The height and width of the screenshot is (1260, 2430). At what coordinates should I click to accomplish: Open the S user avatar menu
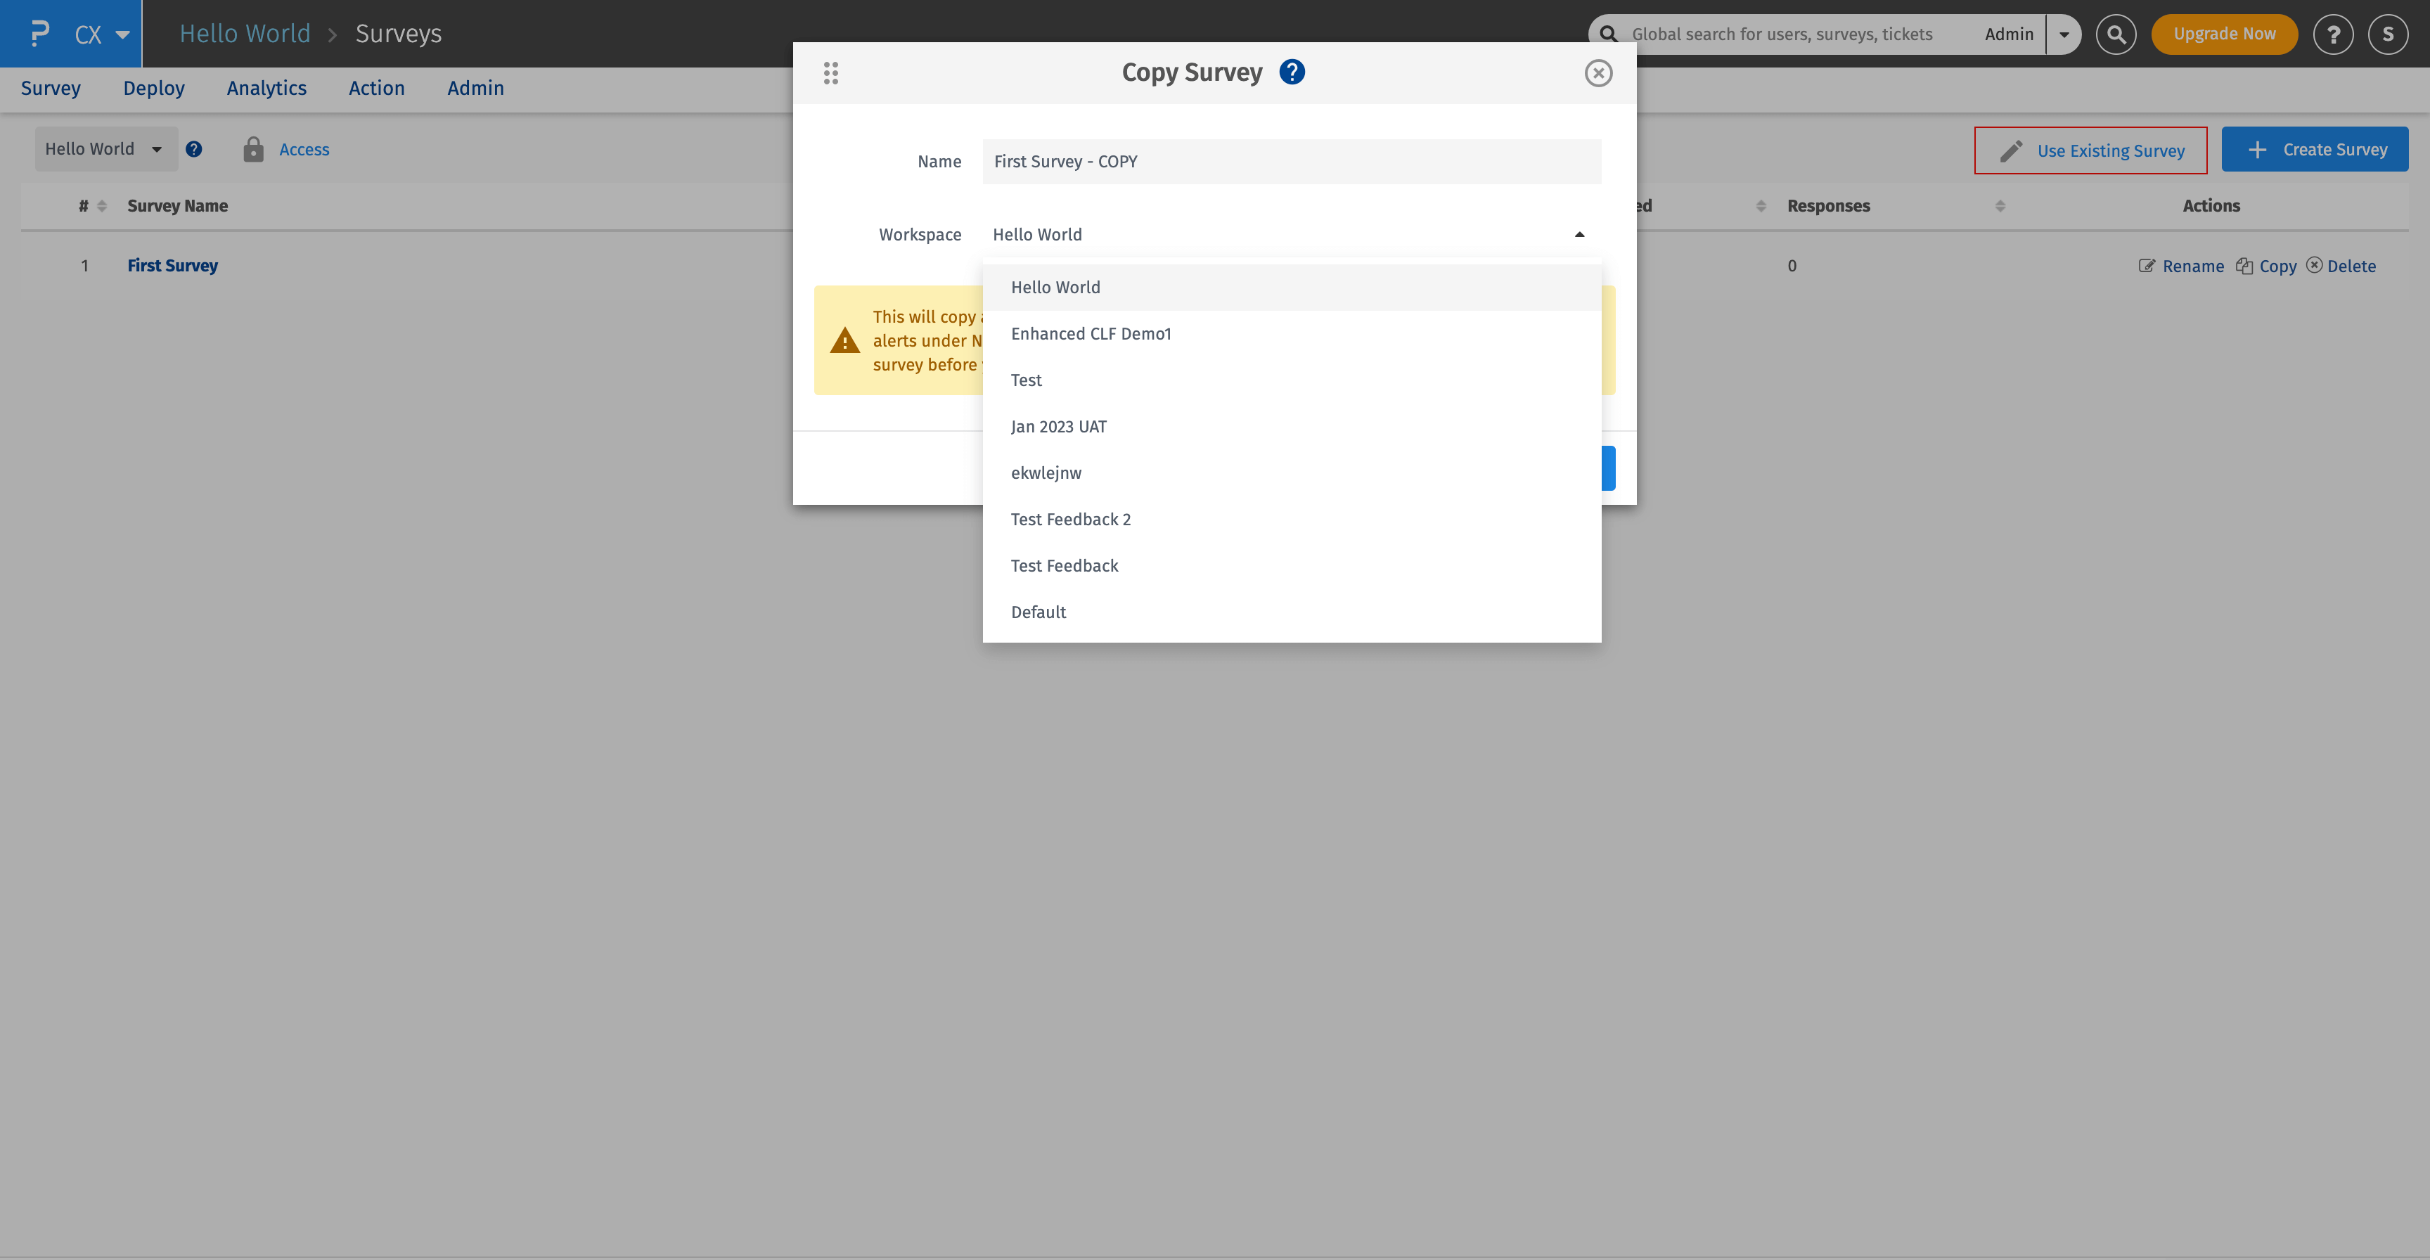2388,33
